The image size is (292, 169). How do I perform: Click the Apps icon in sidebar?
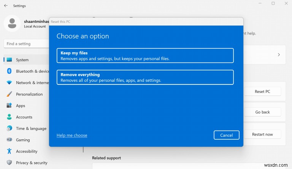[x=9, y=105]
